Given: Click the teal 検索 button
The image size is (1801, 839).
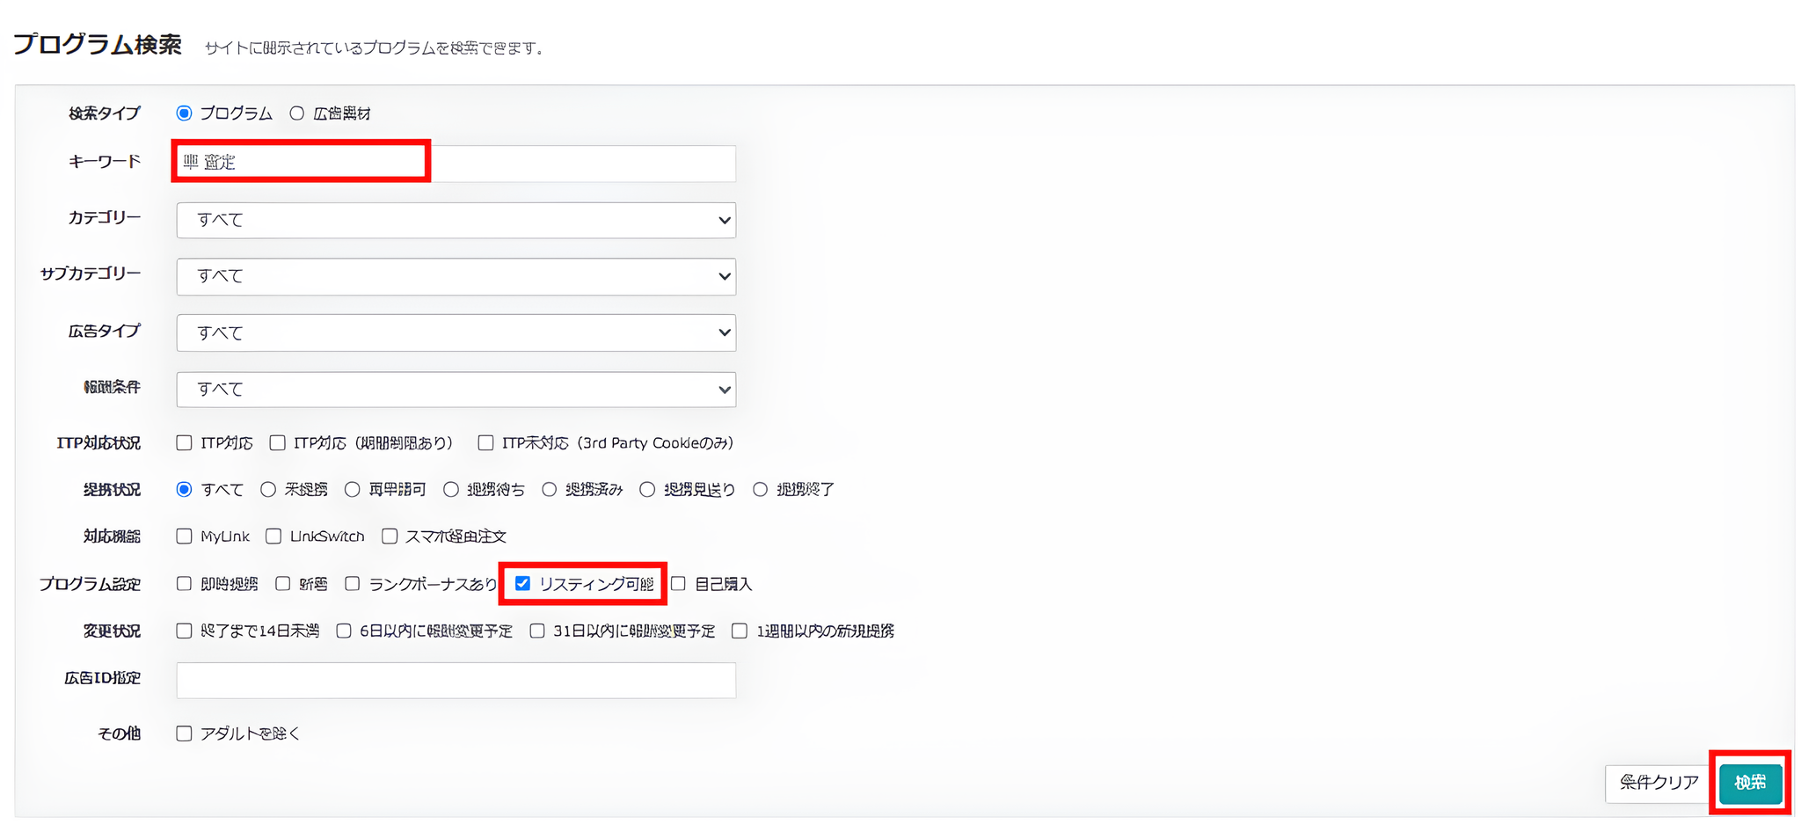Looking at the screenshot, I should (1750, 783).
